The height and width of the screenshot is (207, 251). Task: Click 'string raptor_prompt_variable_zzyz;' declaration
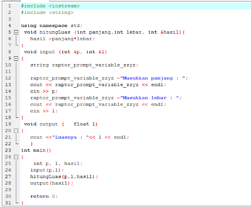pyautogui.click(x=84, y=65)
